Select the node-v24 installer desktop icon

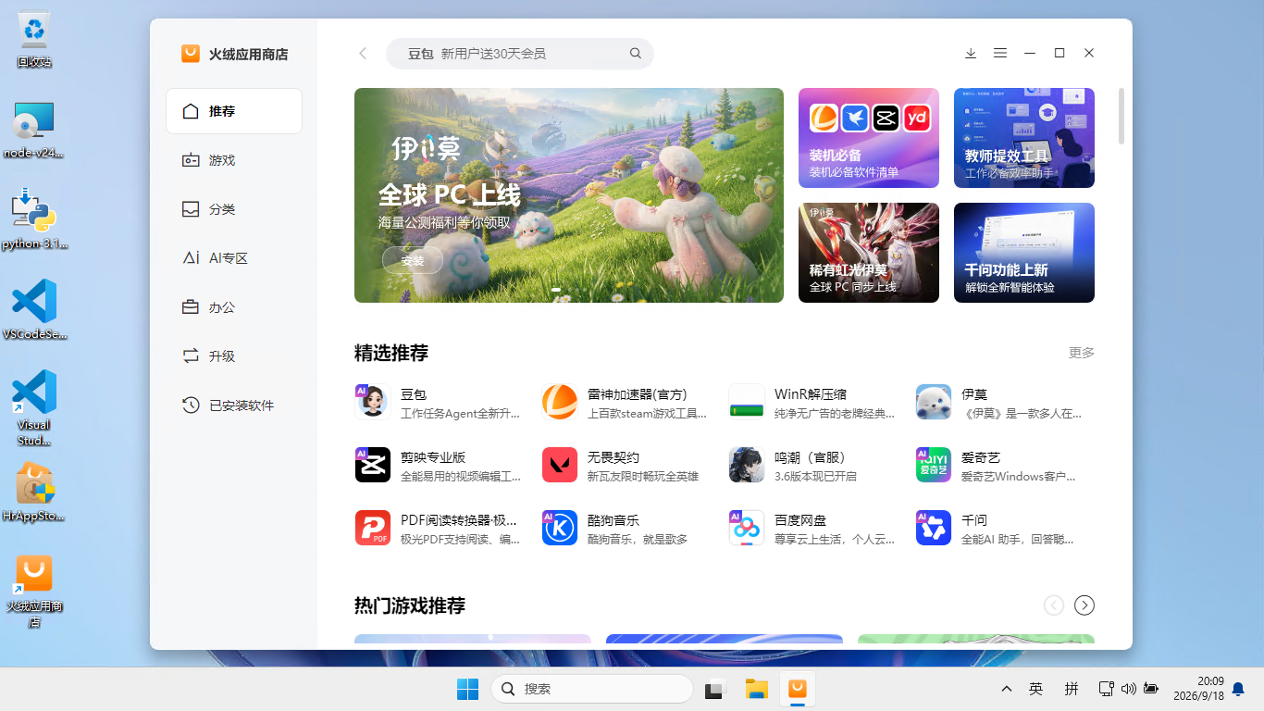[x=34, y=131]
